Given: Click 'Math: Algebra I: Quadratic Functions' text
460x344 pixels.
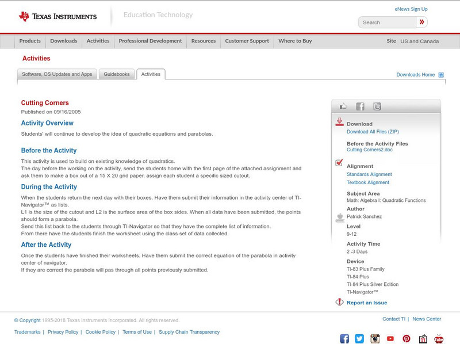Looking at the screenshot, I should click(x=386, y=200).
